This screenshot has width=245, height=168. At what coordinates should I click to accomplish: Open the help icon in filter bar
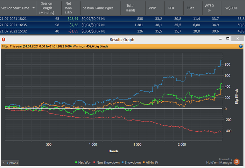pos(241,46)
